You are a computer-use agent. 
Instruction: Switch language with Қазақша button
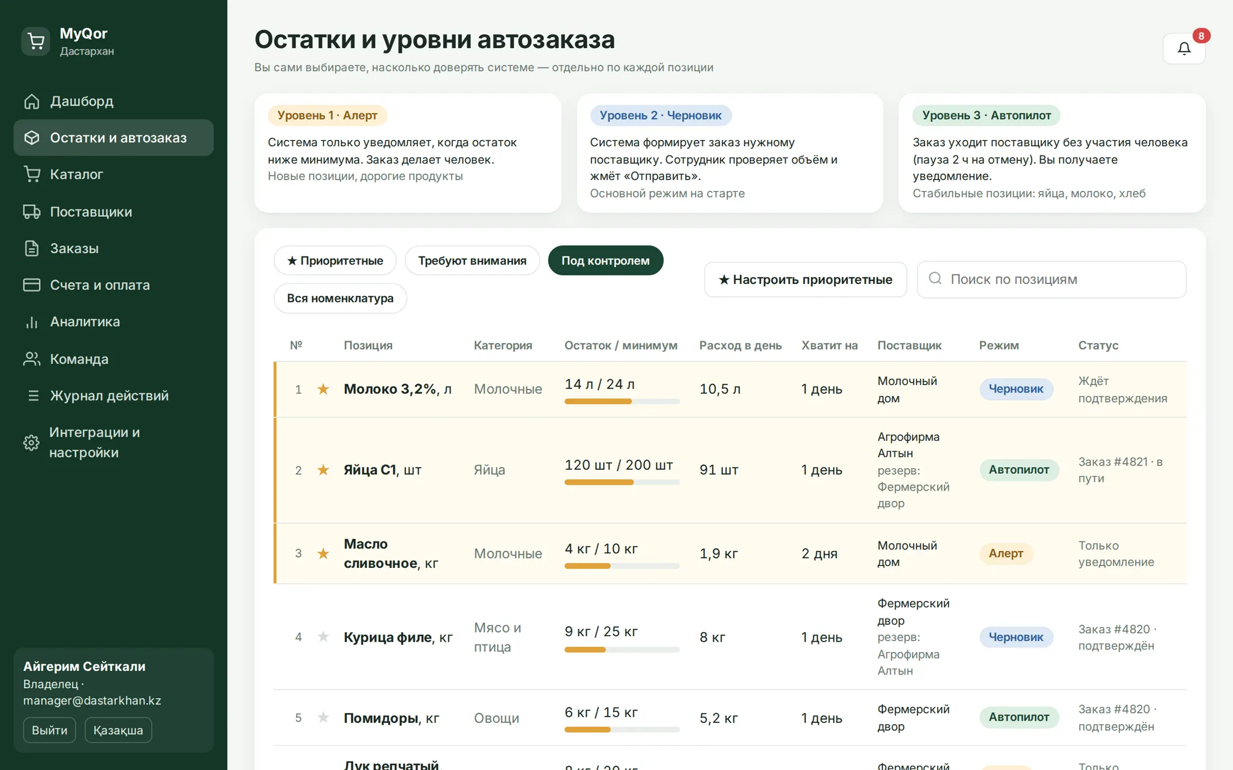pyautogui.click(x=118, y=730)
